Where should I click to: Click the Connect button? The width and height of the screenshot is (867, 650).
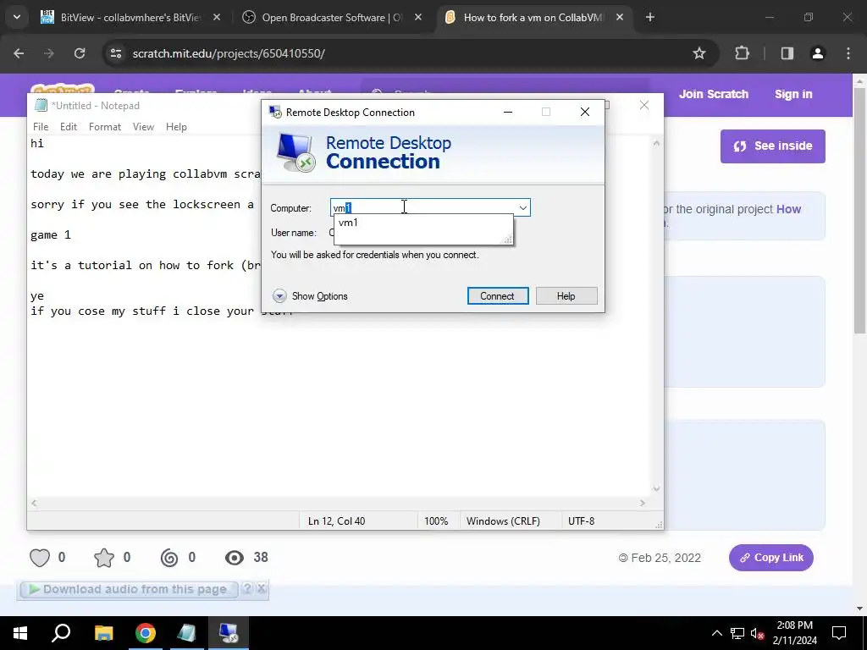[x=498, y=295]
